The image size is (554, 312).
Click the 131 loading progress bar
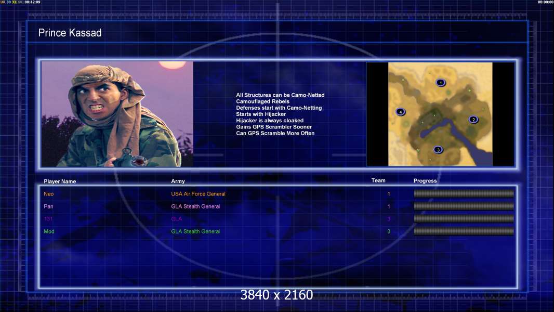pyautogui.click(x=464, y=219)
